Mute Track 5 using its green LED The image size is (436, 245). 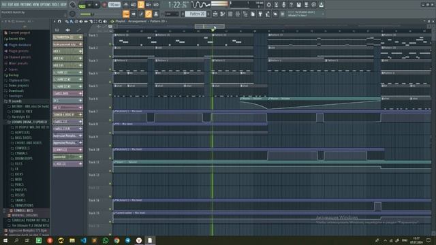point(110,95)
